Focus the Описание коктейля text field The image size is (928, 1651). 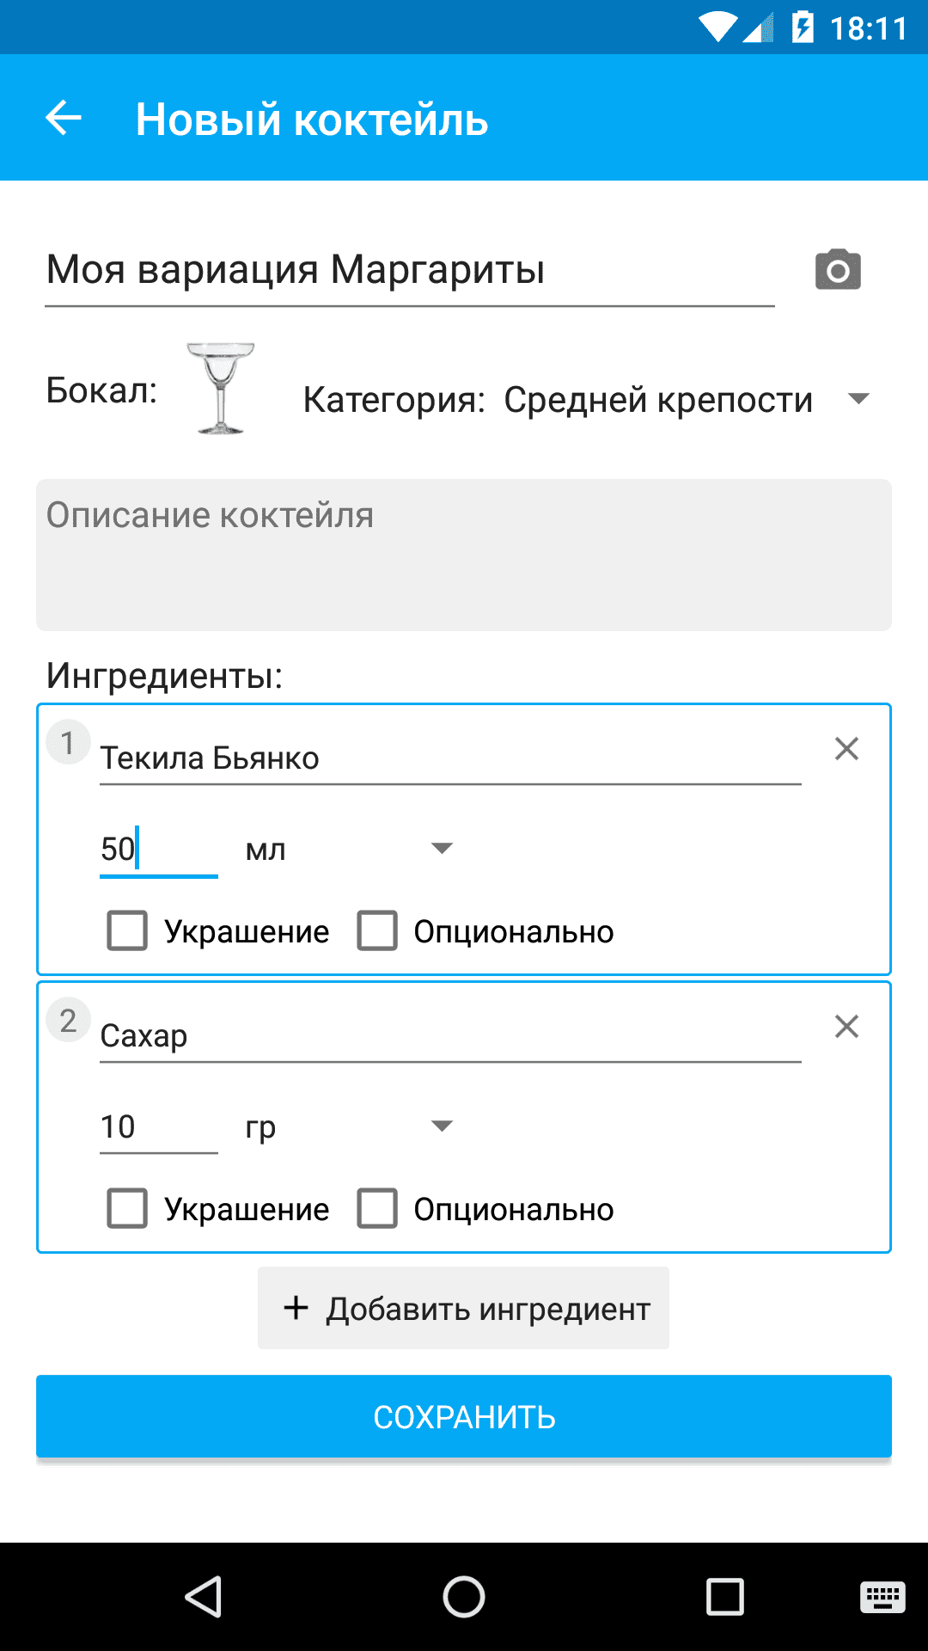pos(464,555)
